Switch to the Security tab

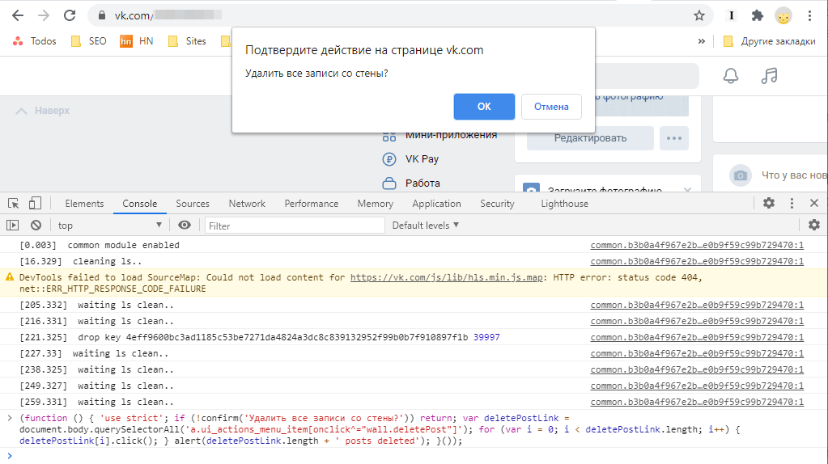(497, 204)
